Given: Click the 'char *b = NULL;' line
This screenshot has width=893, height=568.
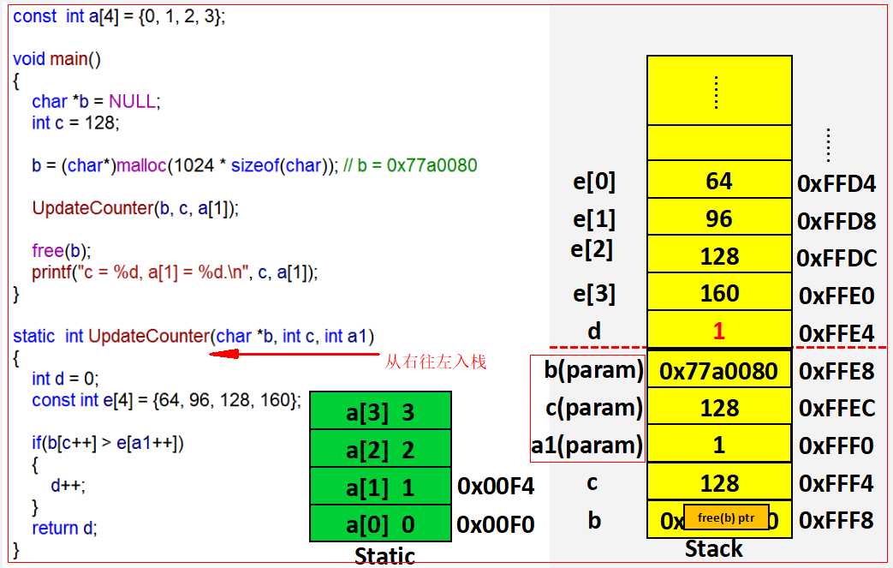Looking at the screenshot, I should click(x=96, y=101).
